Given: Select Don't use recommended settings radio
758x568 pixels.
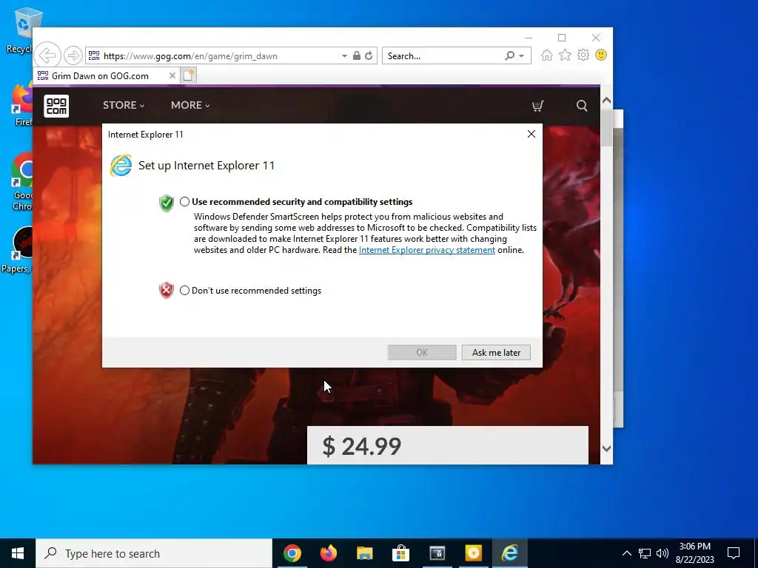Looking at the screenshot, I should pyautogui.click(x=184, y=290).
